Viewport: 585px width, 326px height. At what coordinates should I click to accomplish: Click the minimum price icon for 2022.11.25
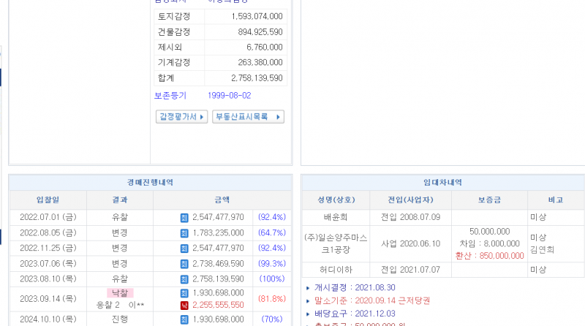click(x=184, y=248)
